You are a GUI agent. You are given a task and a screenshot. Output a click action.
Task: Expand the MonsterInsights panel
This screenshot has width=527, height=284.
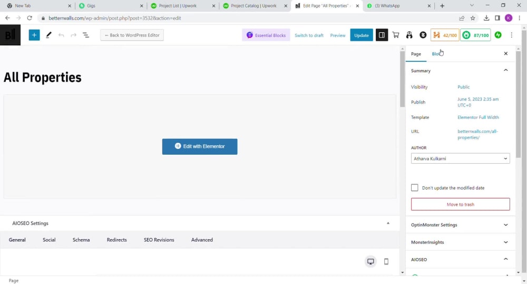point(460,242)
